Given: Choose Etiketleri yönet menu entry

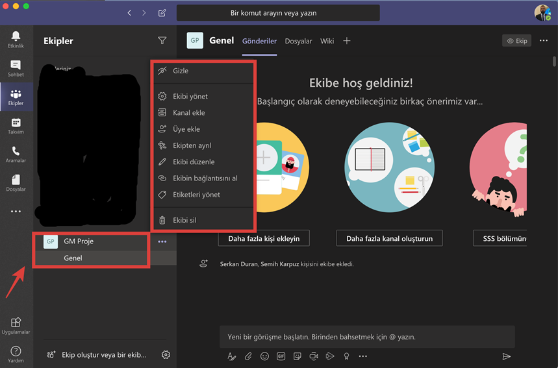Looking at the screenshot, I should click(x=203, y=195).
